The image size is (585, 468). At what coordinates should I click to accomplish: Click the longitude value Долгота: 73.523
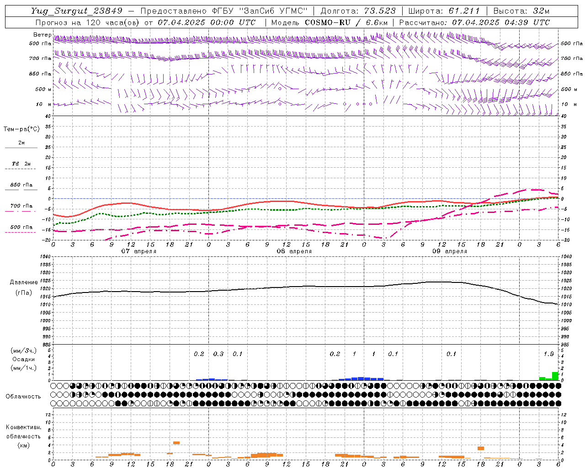pos(358,11)
